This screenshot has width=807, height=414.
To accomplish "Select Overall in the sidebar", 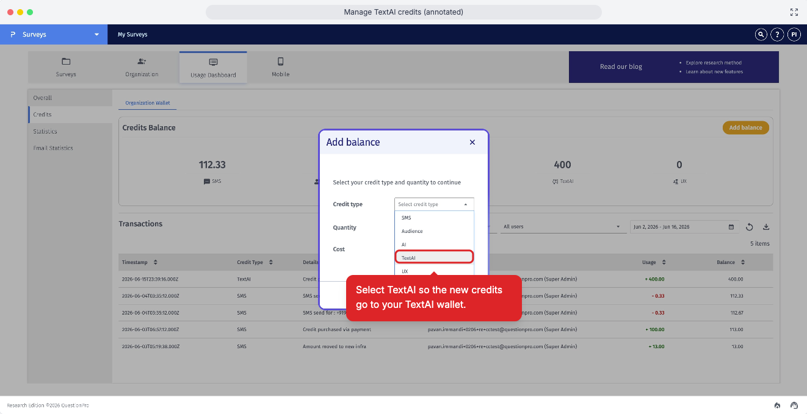I will click(70, 98).
